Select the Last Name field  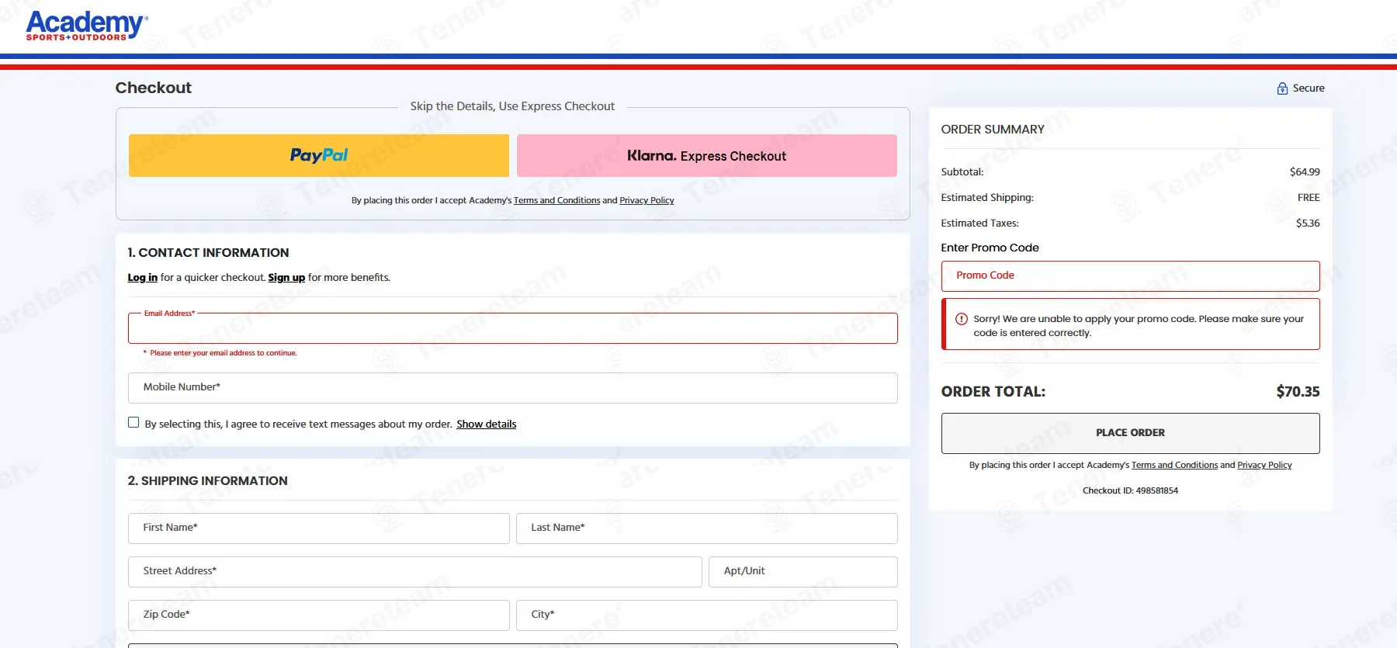(707, 528)
